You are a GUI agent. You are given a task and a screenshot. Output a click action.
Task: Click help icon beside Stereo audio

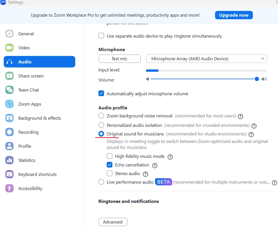click(146, 174)
